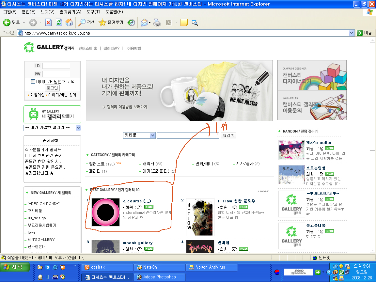Open the Mail toolbar icon
Viewport: 376px width, 282px height.
144,23
